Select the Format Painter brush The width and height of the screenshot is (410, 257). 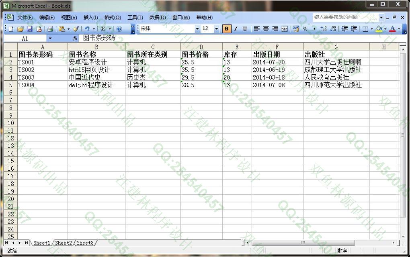pyautogui.click(x=76, y=29)
